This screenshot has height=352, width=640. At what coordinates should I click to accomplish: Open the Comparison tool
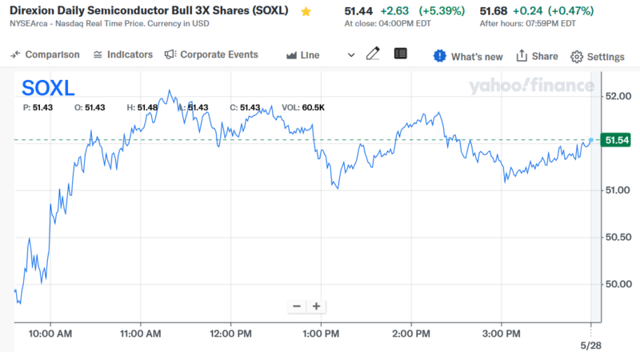click(46, 54)
